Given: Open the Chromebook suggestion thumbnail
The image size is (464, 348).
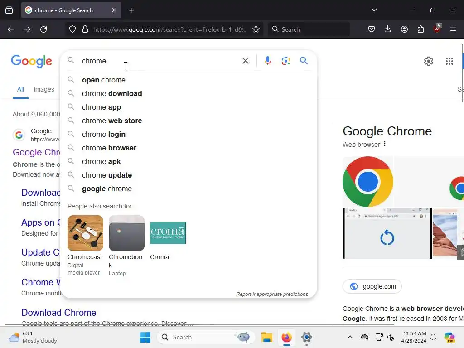Looking at the screenshot, I should 126,233.
